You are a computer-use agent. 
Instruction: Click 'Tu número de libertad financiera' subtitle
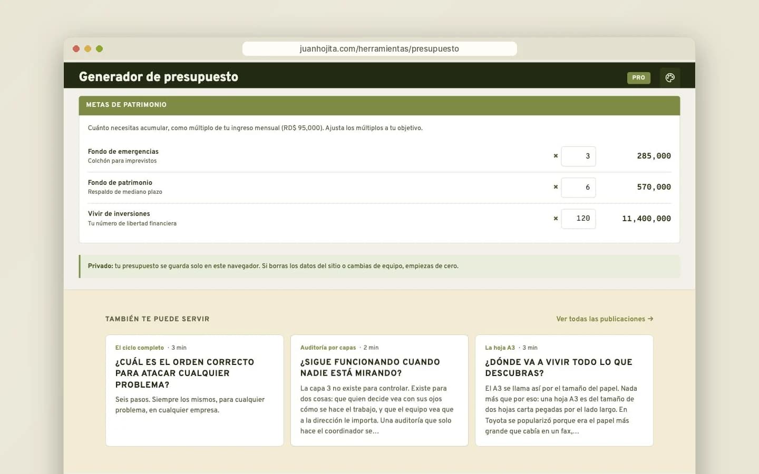click(x=132, y=224)
